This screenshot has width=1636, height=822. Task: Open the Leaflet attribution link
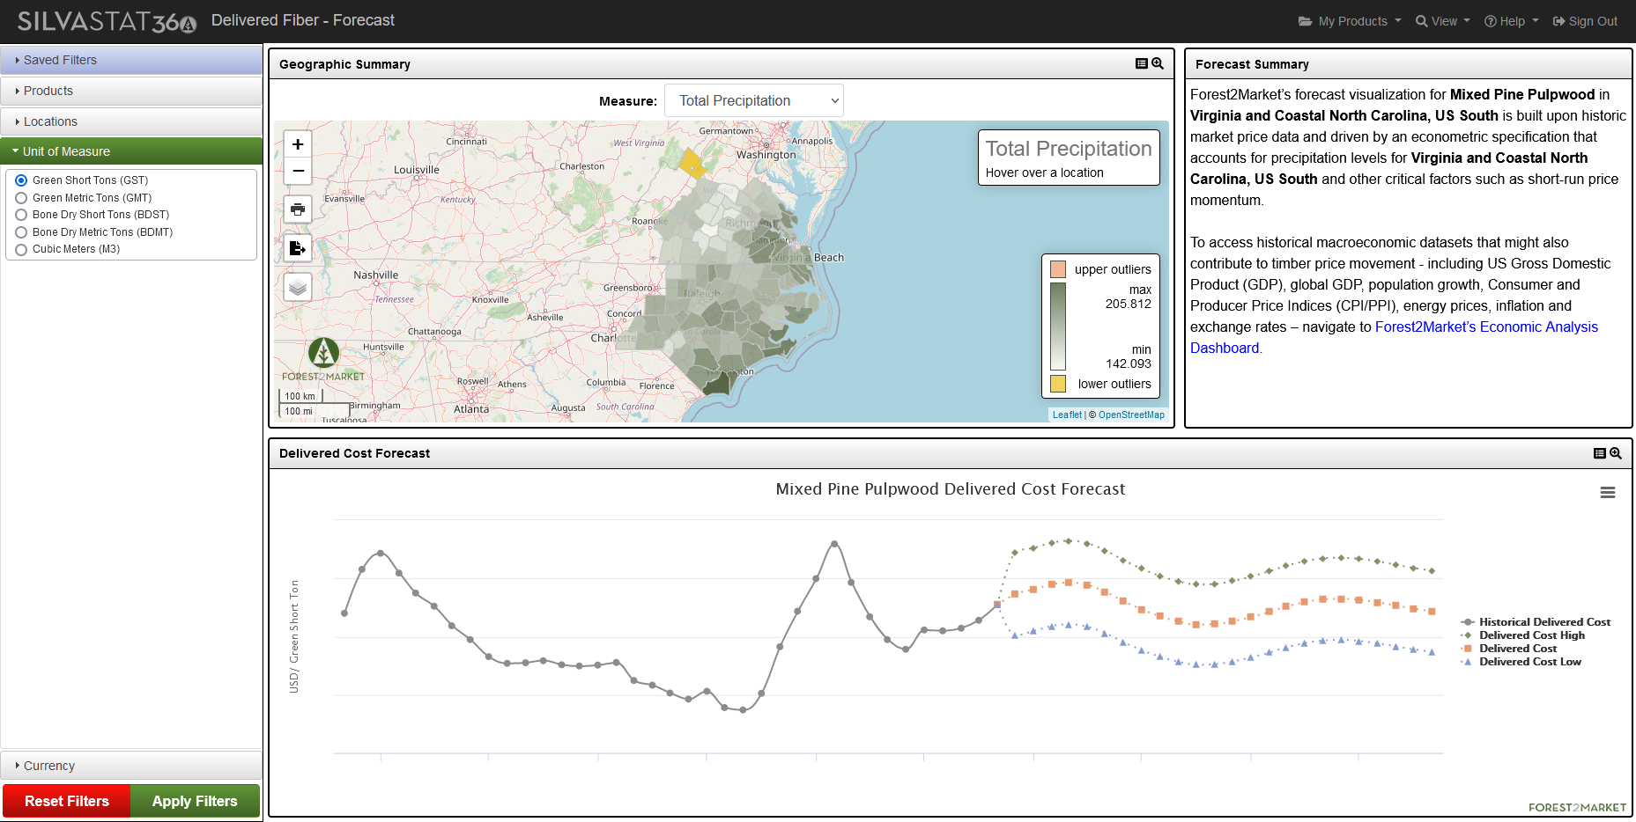1067,415
